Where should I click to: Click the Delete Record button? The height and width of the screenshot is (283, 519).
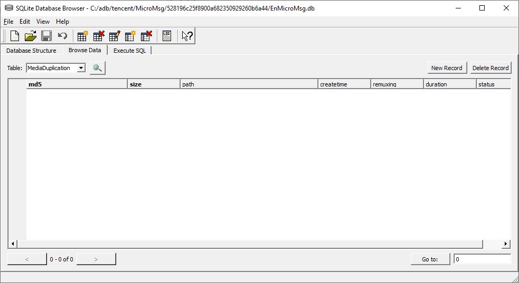pyautogui.click(x=490, y=67)
